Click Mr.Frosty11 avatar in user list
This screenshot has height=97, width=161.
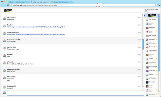147,82
